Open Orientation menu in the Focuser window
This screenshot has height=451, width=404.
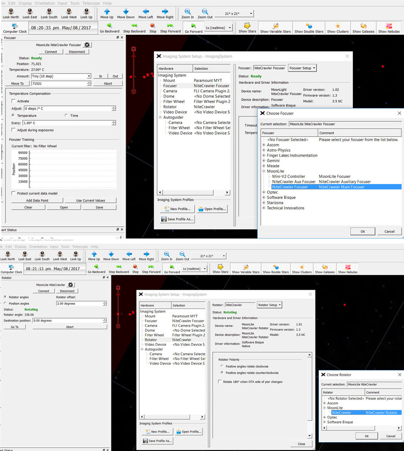pyautogui.click(x=45, y=3)
